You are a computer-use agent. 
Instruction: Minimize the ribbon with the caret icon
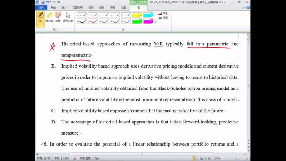pyautogui.click(x=243, y=8)
